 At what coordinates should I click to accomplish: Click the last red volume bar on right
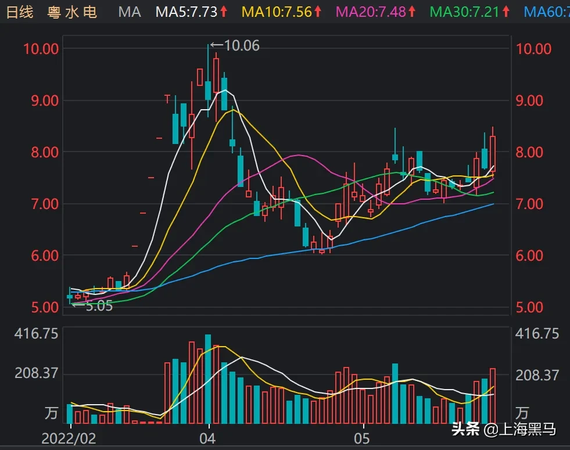pyautogui.click(x=493, y=396)
